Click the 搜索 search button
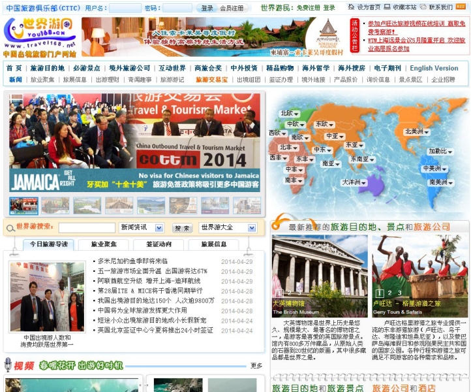The height and width of the screenshot is (392, 471). click(x=182, y=228)
